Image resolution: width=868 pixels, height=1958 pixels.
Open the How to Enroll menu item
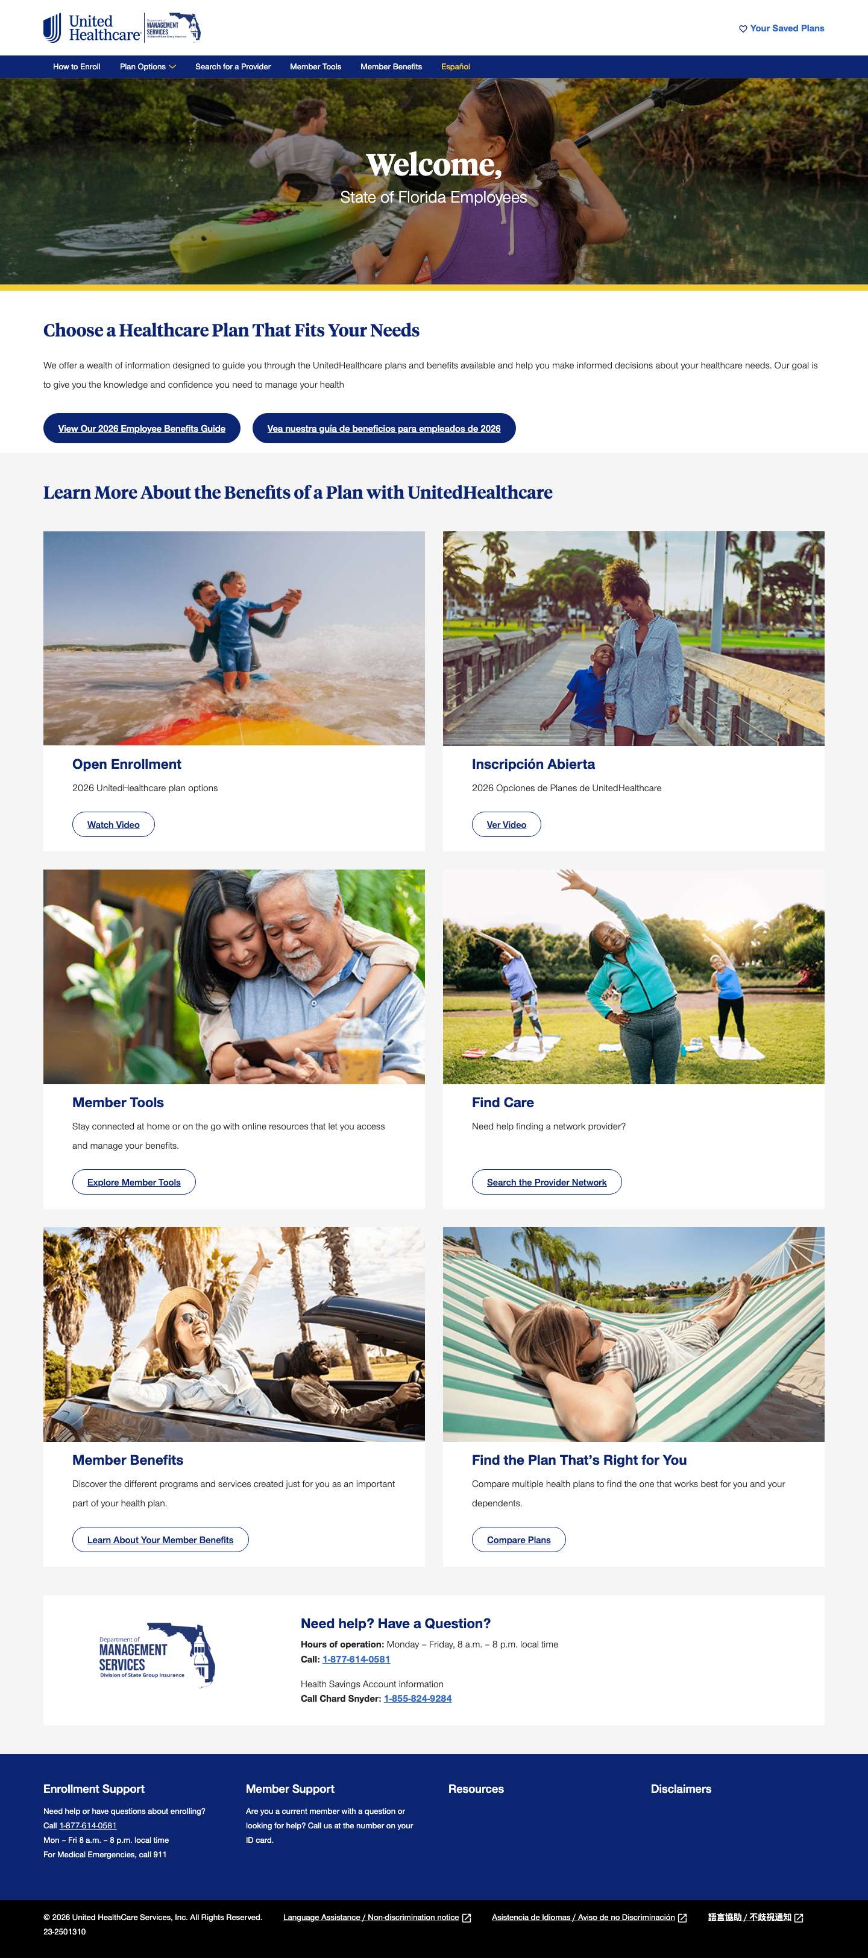[77, 67]
